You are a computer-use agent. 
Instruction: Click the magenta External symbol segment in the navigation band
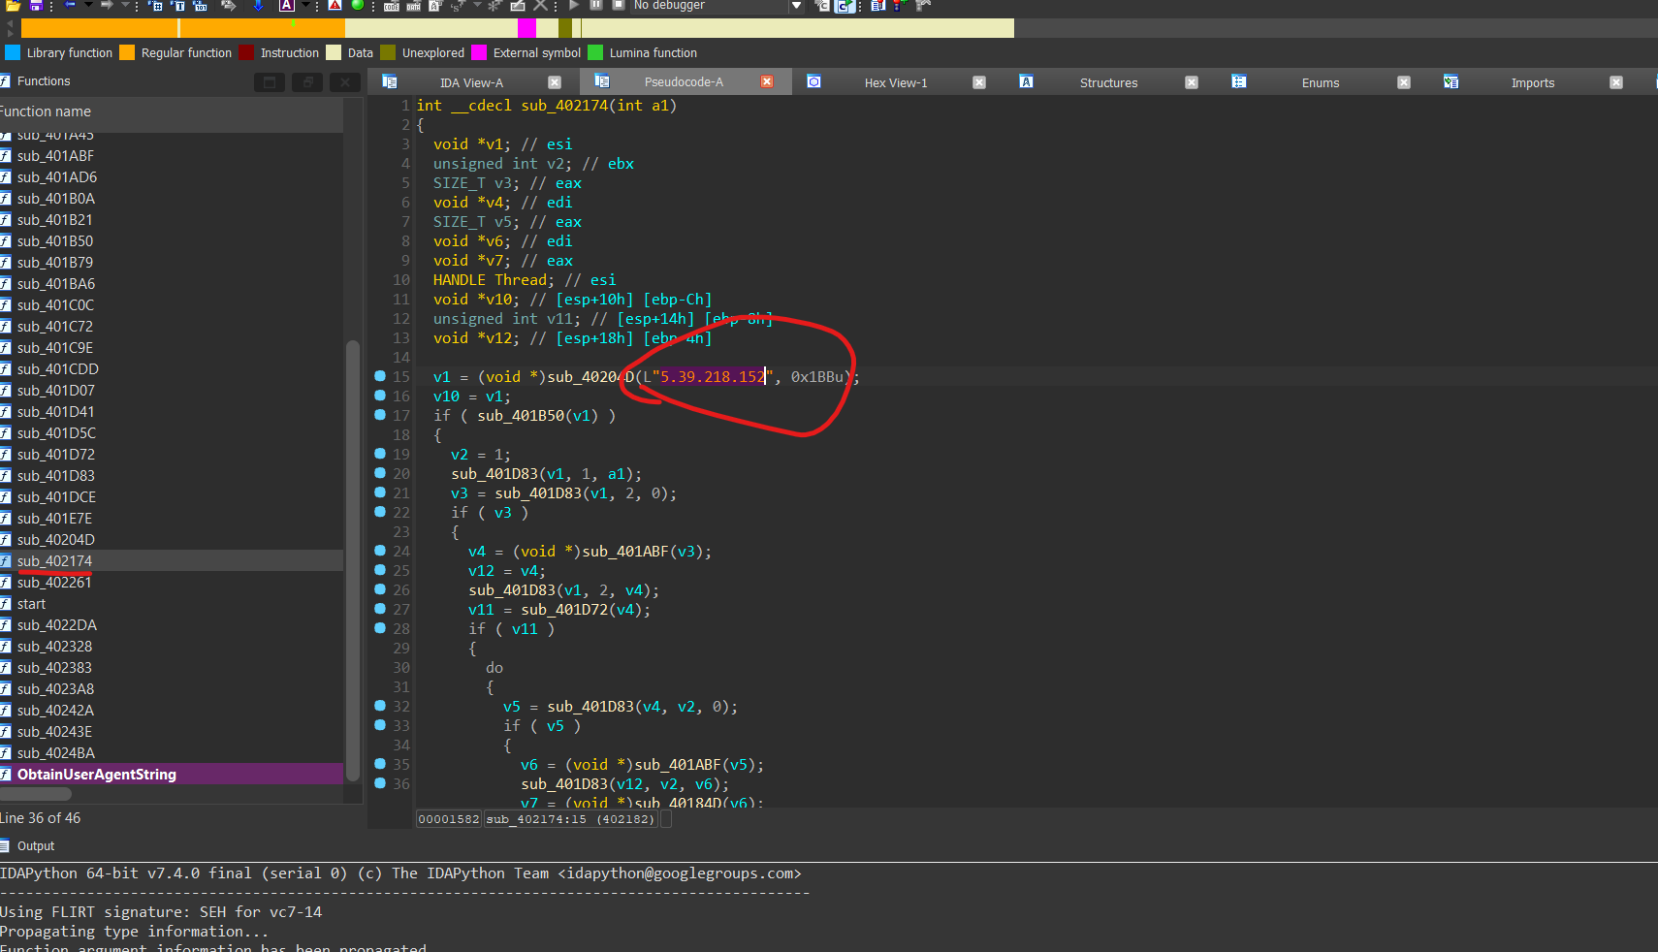(526, 29)
